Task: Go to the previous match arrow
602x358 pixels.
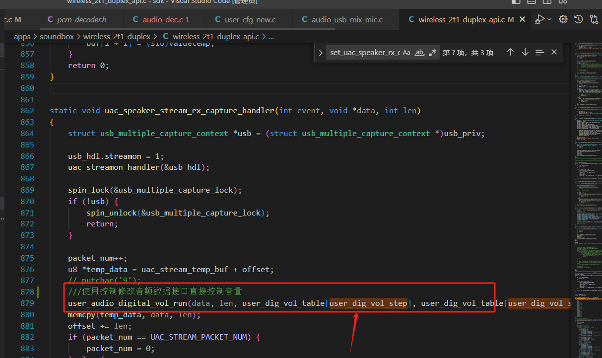Action: (x=510, y=52)
